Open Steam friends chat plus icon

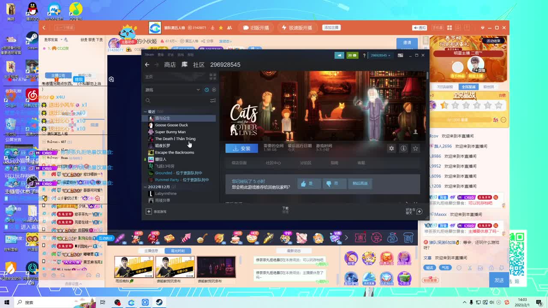[x=419, y=211]
